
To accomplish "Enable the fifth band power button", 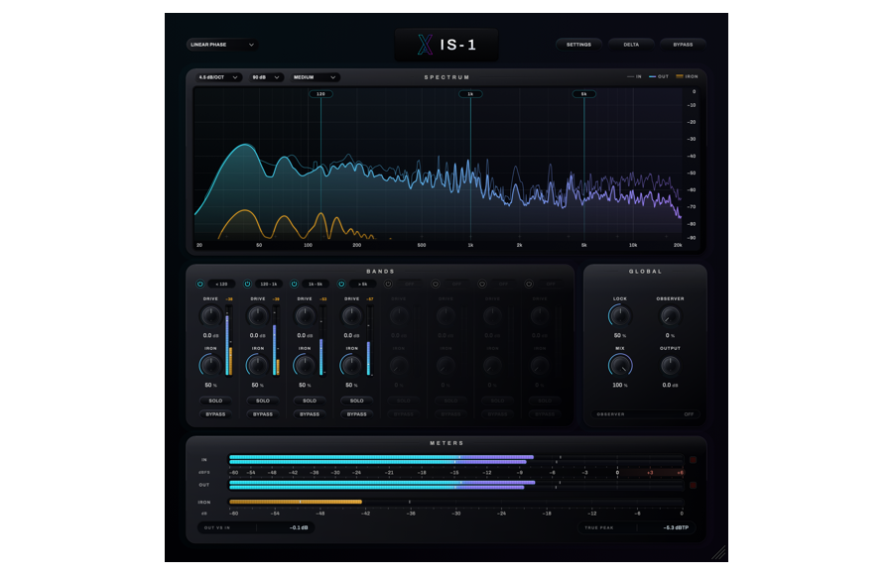I will (x=388, y=284).
